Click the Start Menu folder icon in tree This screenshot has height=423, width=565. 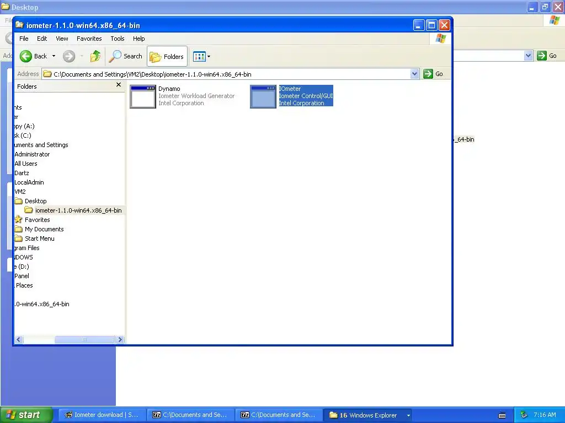tap(18, 238)
